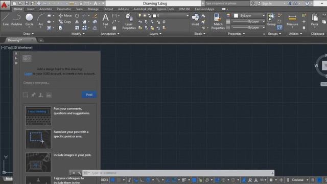The width and height of the screenshot is (327, 184).
Task: Click the design feed settings button
Action: [27, 58]
